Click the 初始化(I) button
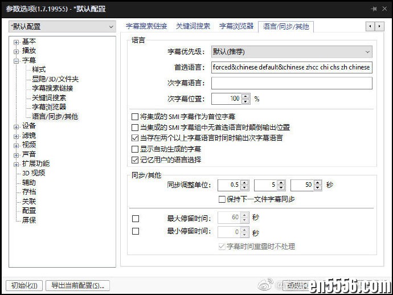Image resolution: width=393 pixels, height=295 pixels. [23, 285]
